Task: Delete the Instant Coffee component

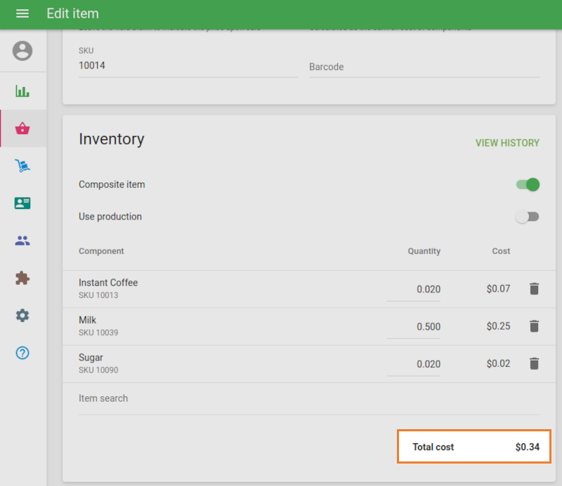Action: pos(534,288)
